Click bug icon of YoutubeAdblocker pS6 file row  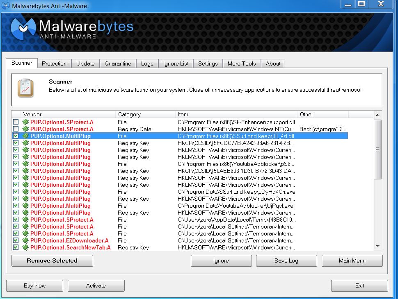(25, 164)
